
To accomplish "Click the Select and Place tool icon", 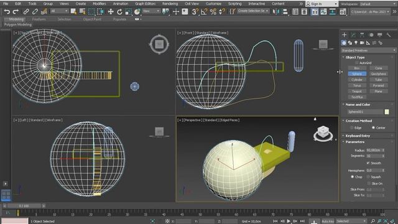I will (x=137, y=11).
